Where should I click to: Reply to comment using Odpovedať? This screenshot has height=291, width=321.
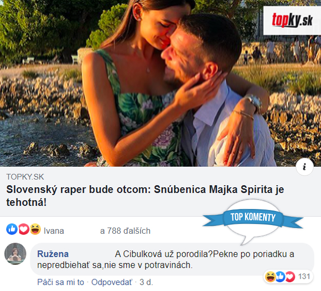112,282
